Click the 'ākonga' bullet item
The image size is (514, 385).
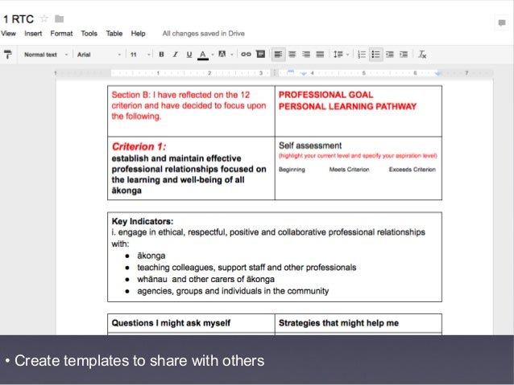point(151,256)
